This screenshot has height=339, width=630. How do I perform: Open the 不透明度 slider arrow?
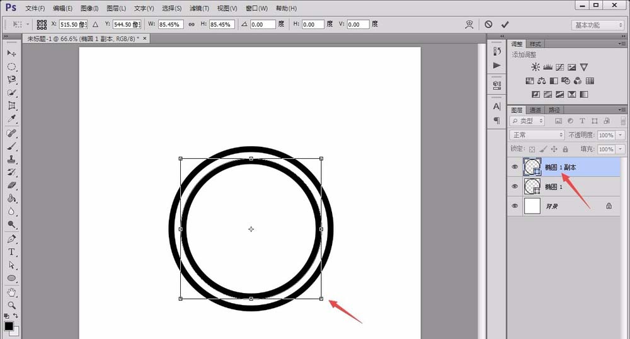coord(621,135)
